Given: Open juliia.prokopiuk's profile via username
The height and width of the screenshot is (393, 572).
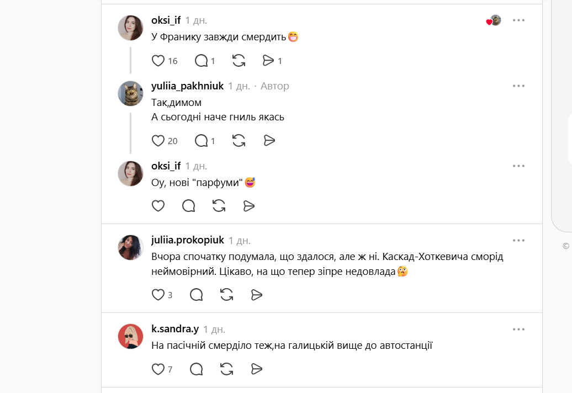Looking at the screenshot, I should click(188, 240).
